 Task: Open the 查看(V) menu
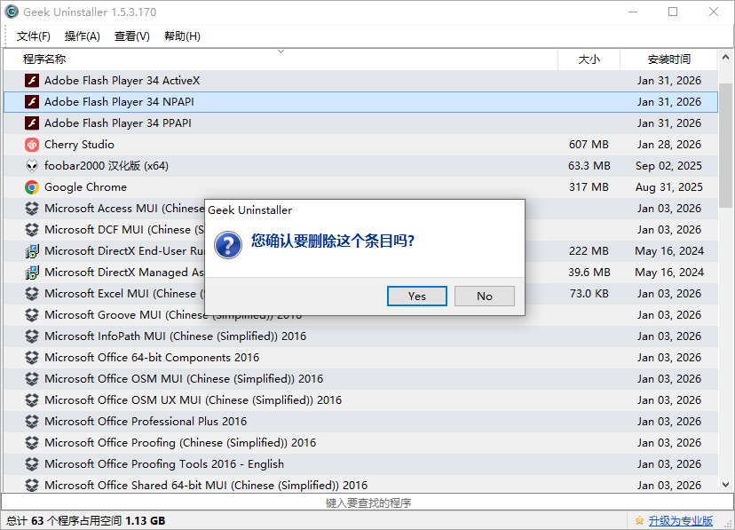click(x=133, y=36)
